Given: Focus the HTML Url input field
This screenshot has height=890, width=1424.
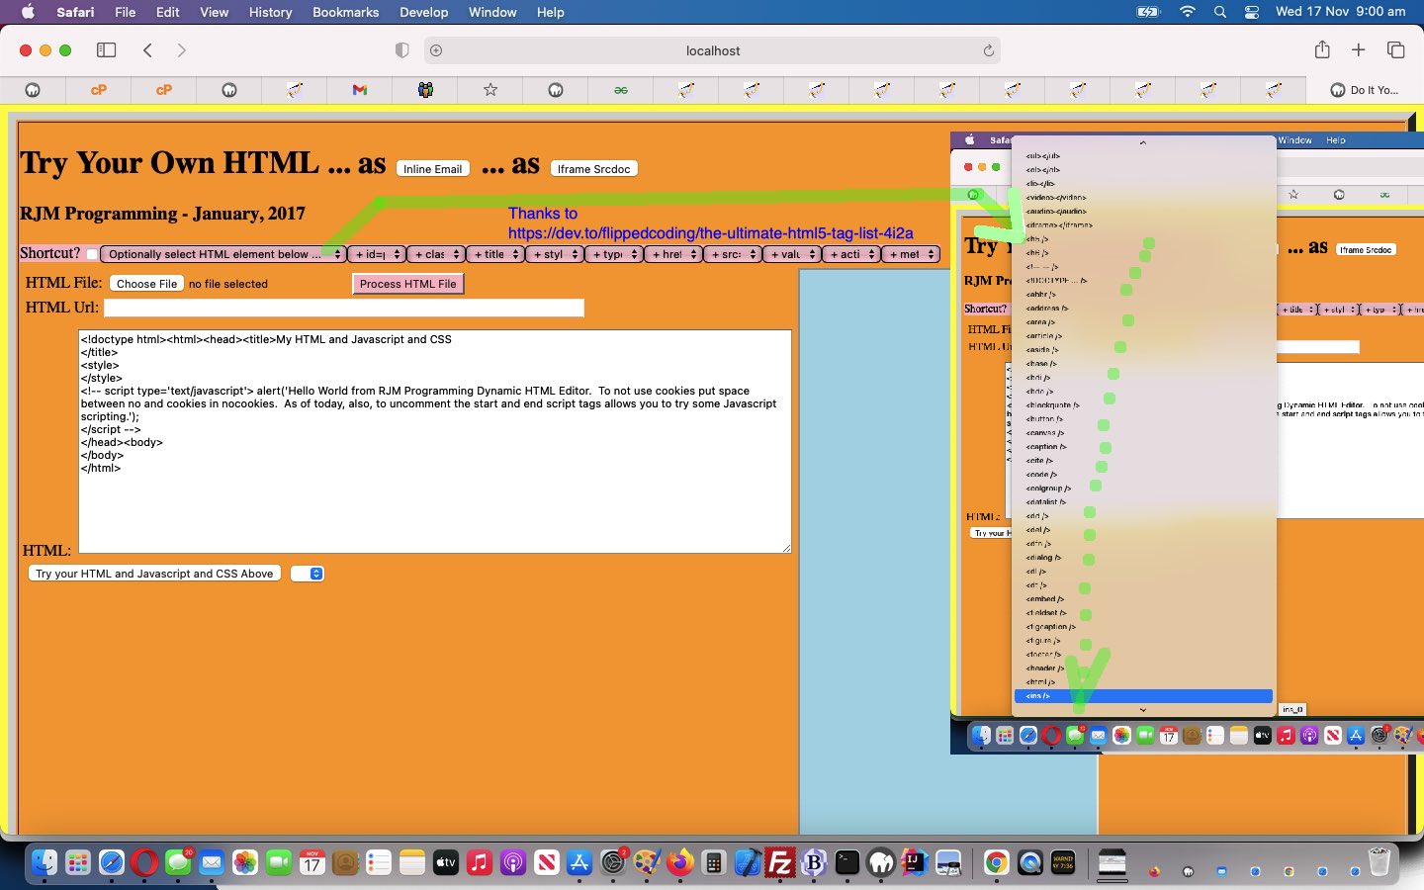Looking at the screenshot, I should click(x=344, y=308).
